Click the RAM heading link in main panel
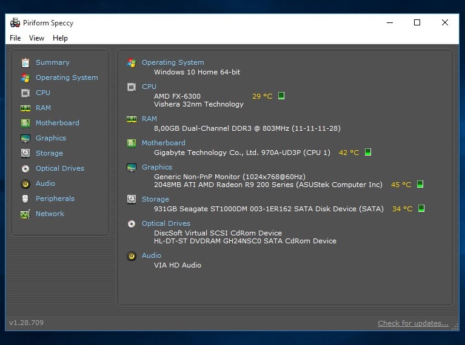This screenshot has height=345, width=465. coord(149,119)
